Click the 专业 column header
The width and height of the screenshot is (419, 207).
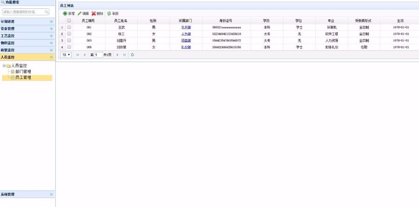point(331,20)
